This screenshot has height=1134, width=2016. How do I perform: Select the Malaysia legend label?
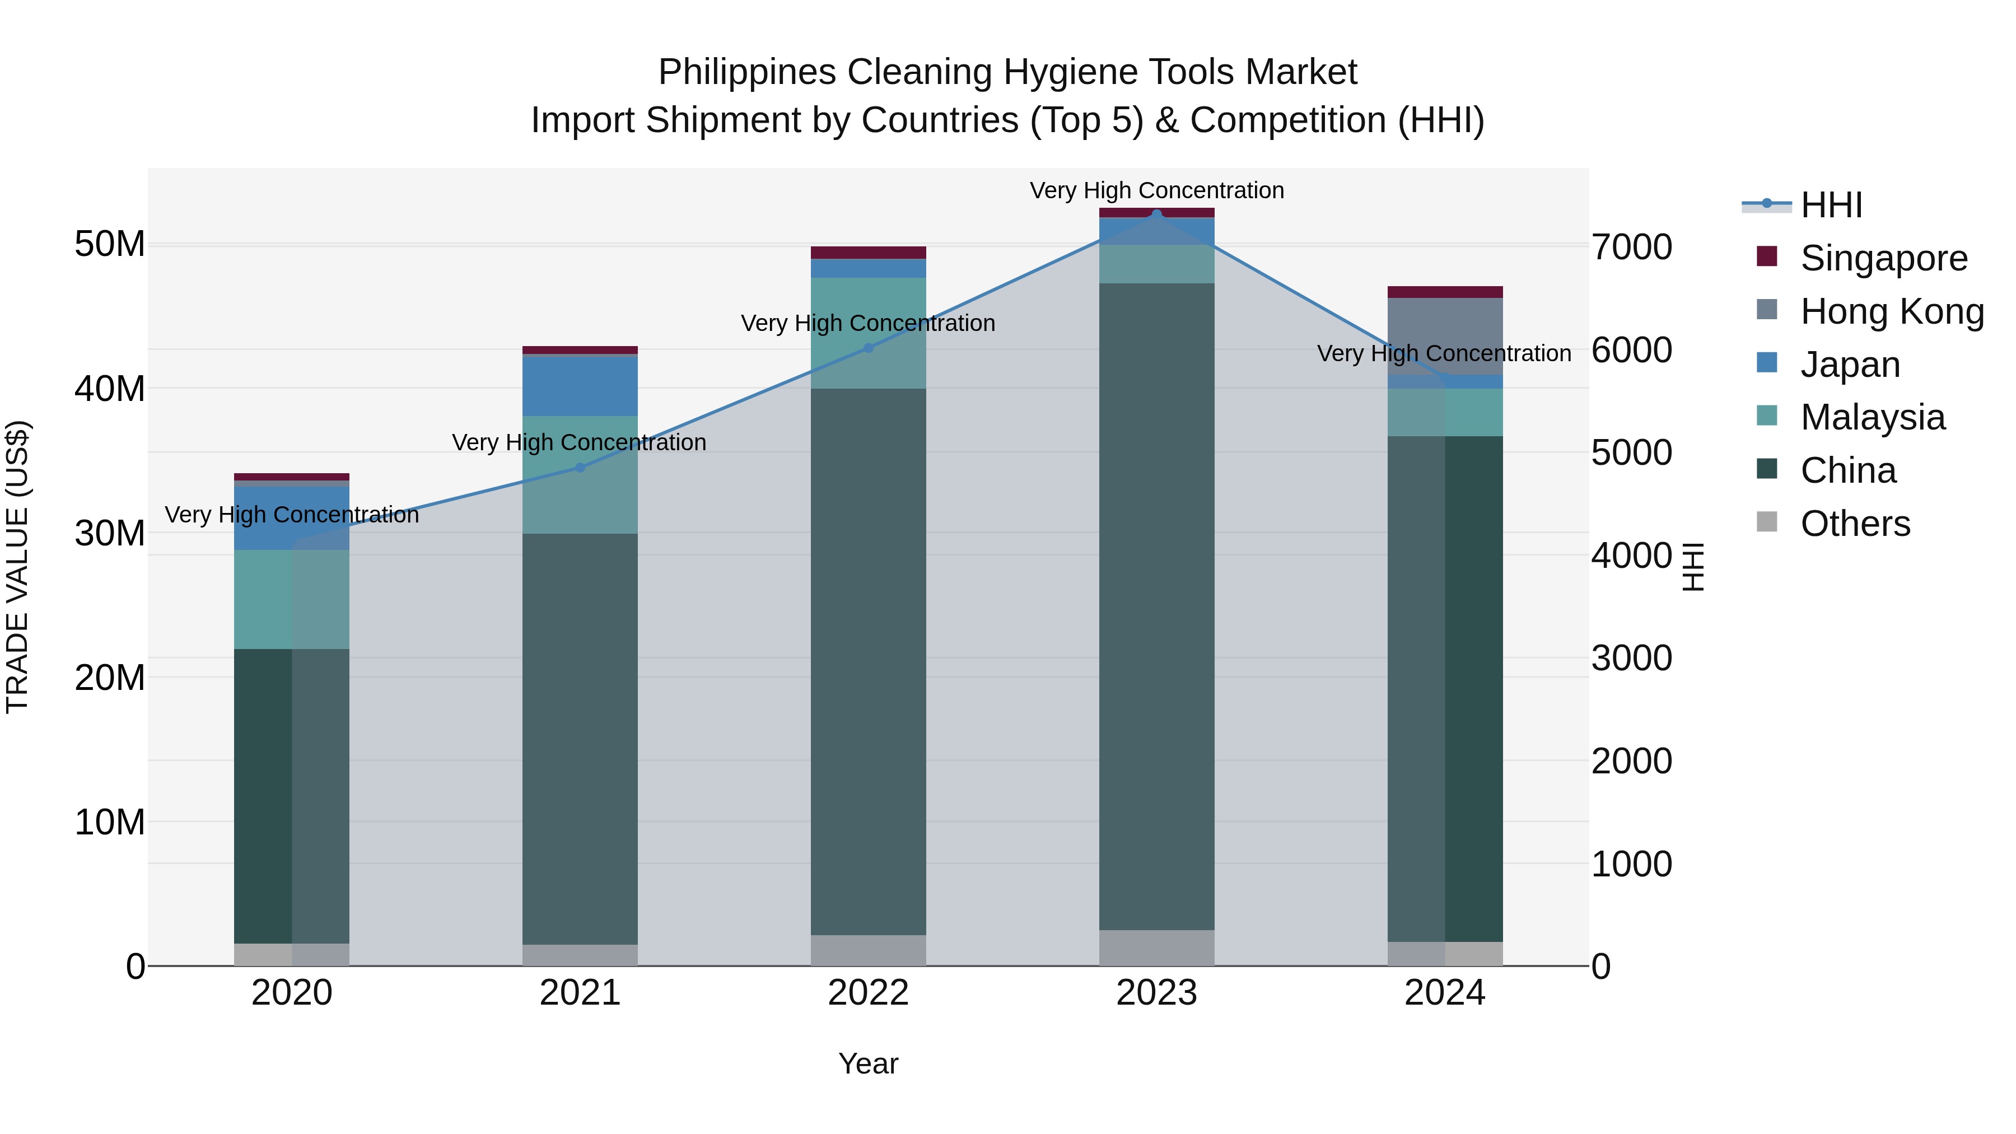[1873, 417]
